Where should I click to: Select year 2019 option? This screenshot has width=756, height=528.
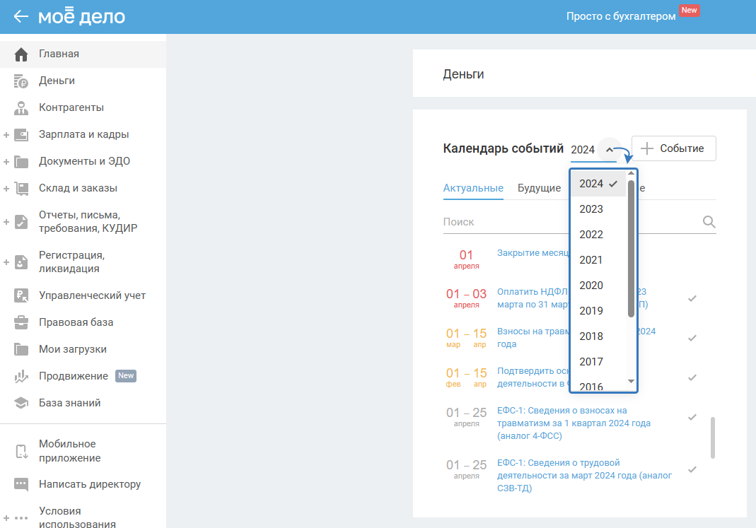(x=598, y=311)
